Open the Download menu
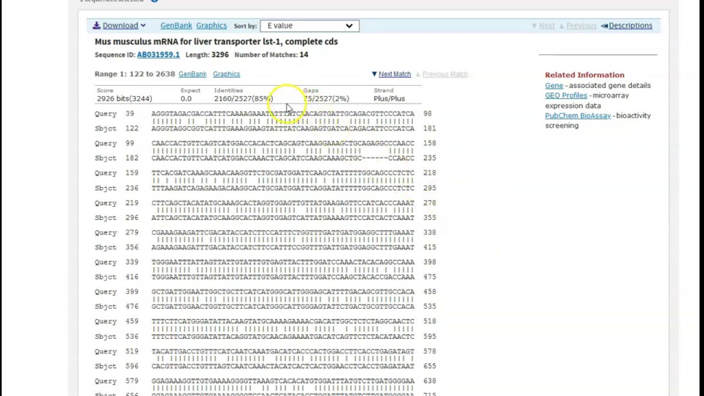Image resolution: width=704 pixels, height=396 pixels. [119, 25]
